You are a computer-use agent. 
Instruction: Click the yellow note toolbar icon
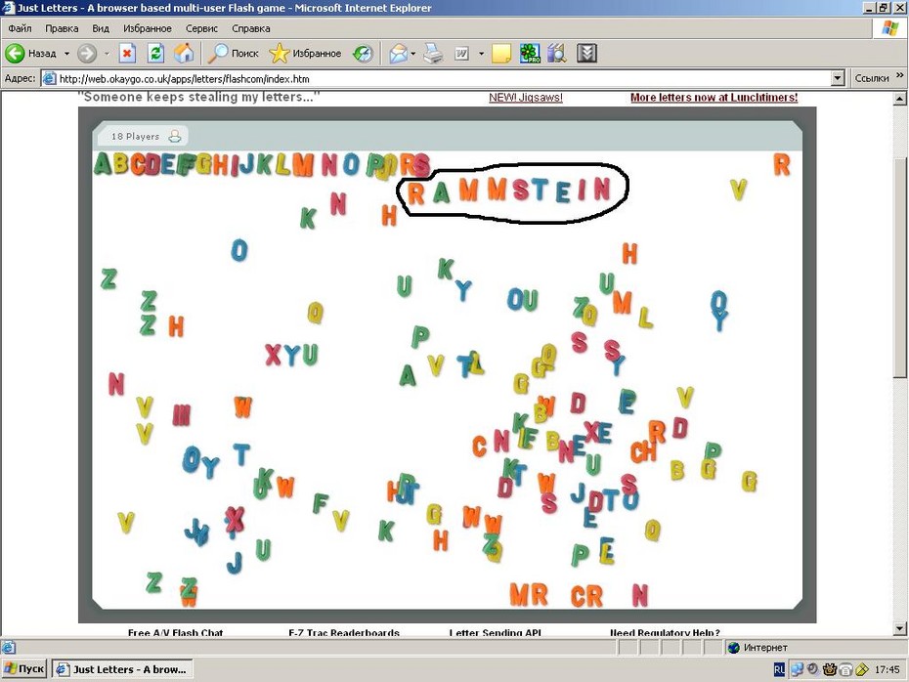[500, 54]
